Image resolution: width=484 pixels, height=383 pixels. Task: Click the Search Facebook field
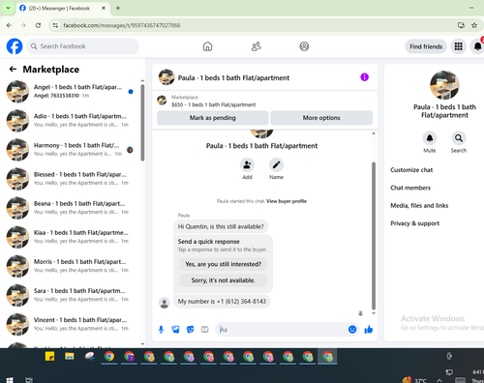click(x=82, y=46)
